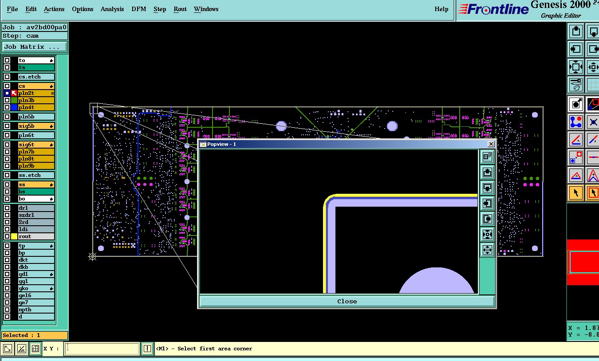Click the pan left icon in right toolbar
The image size is (599, 361).
[576, 49]
